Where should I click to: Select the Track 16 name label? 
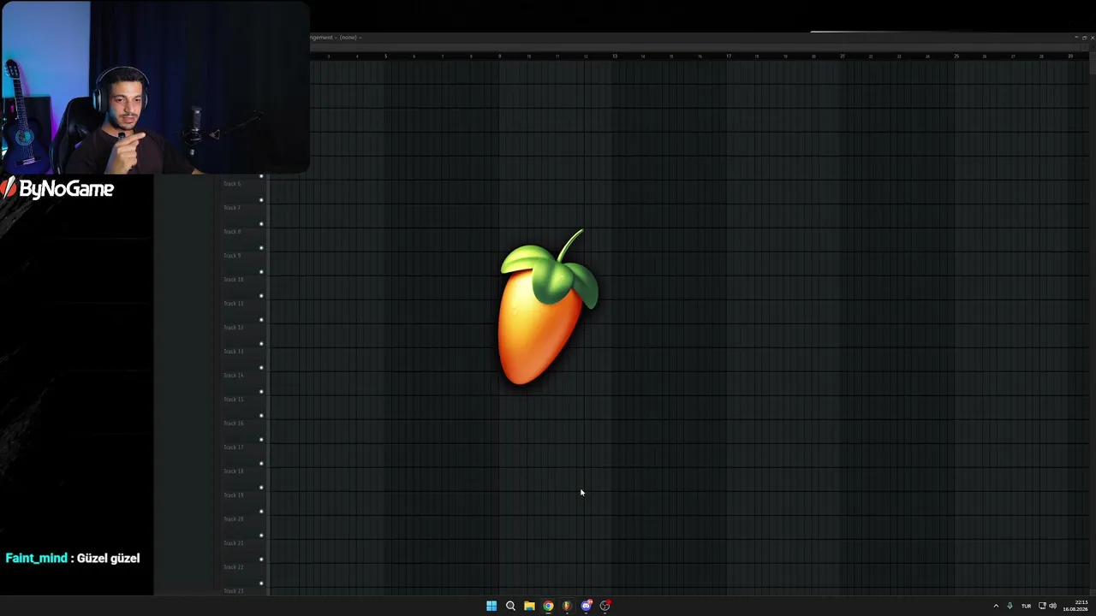233,423
